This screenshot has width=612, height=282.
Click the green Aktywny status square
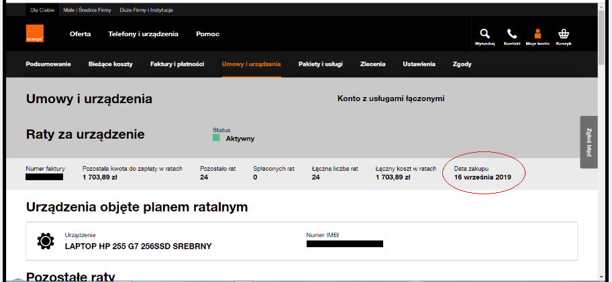216,137
